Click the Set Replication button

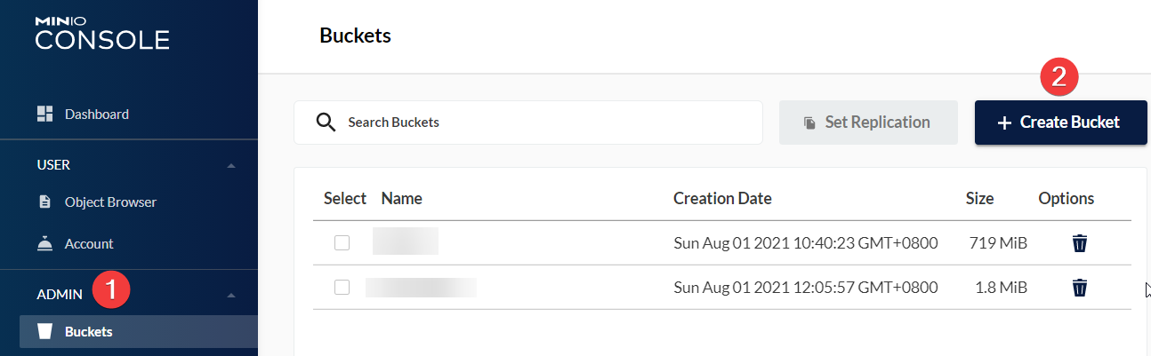point(868,123)
